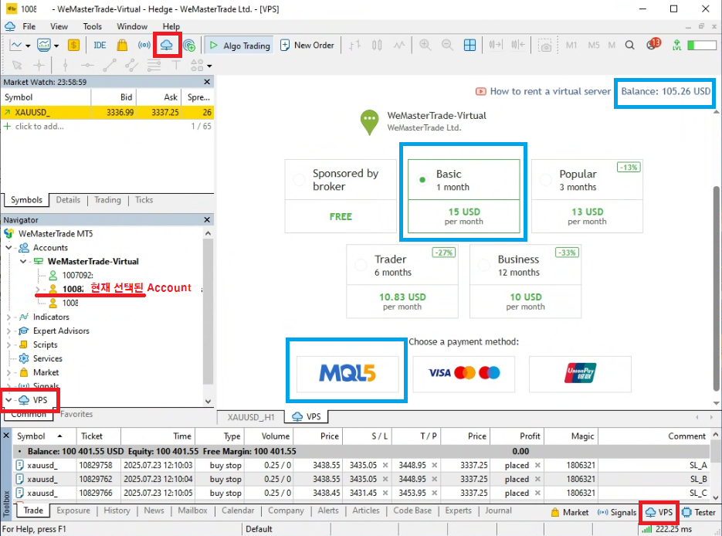Toggle Algo Trading
The image size is (722, 536).
pos(239,45)
